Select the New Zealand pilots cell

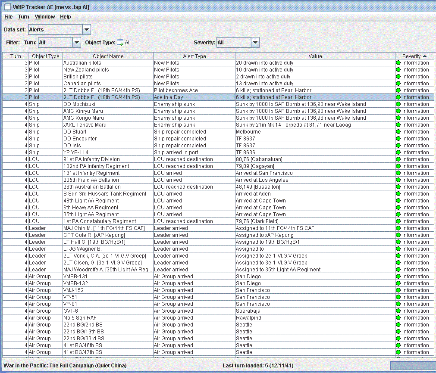(108, 70)
